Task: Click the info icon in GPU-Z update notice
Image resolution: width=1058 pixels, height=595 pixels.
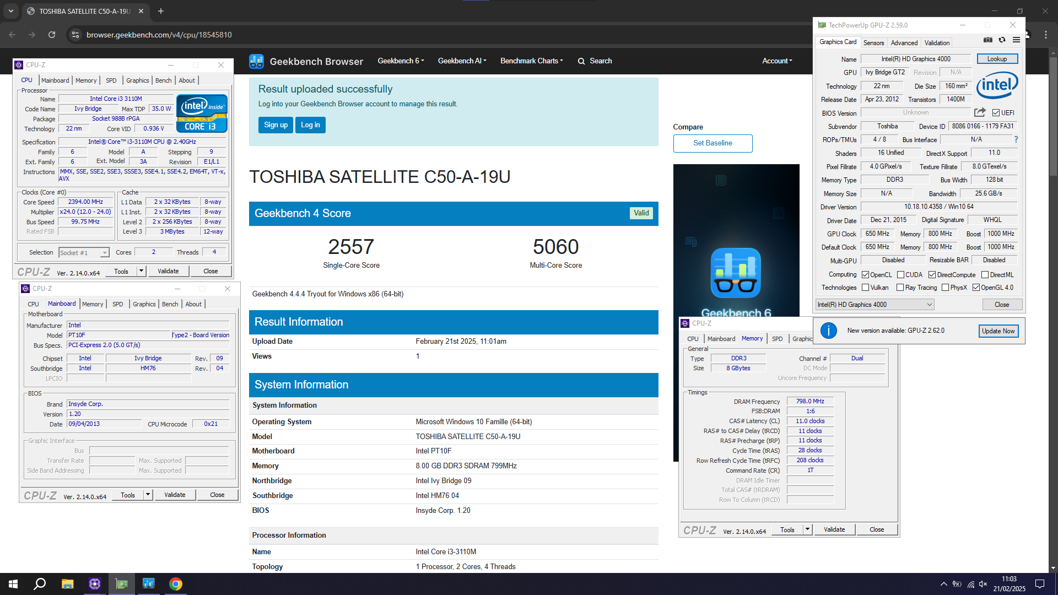Action: pos(829,331)
